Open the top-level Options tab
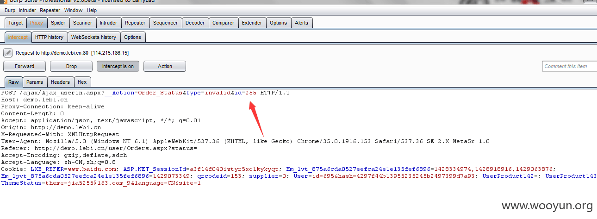The image size is (597, 219). click(x=279, y=23)
